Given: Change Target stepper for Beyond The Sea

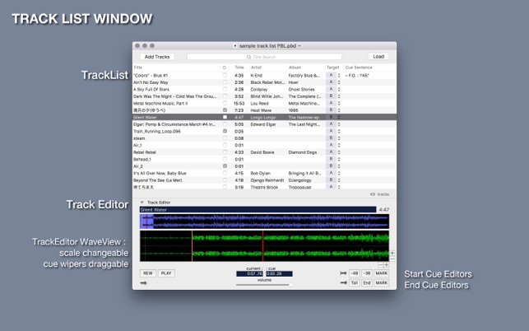Looking at the screenshot, I should pos(339,180).
